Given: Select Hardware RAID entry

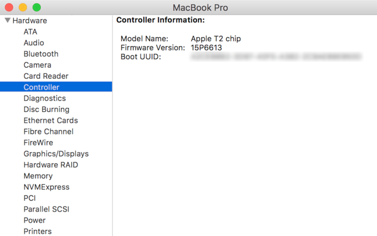Looking at the screenshot, I should tap(51, 165).
